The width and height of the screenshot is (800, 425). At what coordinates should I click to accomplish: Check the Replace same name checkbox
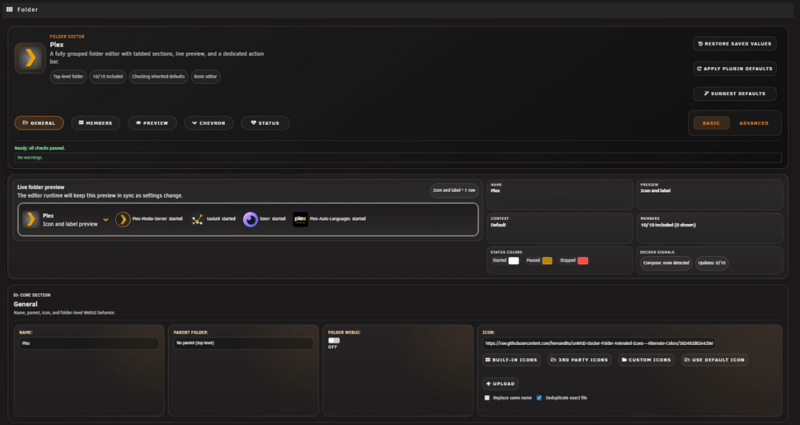(x=486, y=398)
